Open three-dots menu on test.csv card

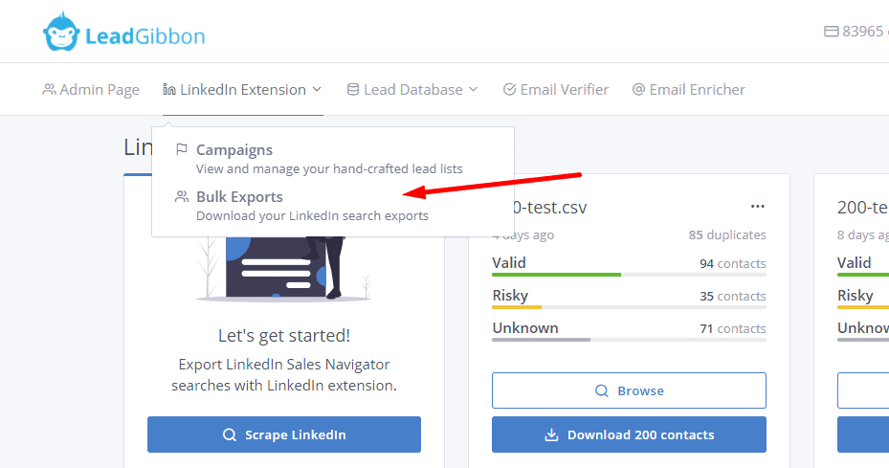[x=757, y=207]
